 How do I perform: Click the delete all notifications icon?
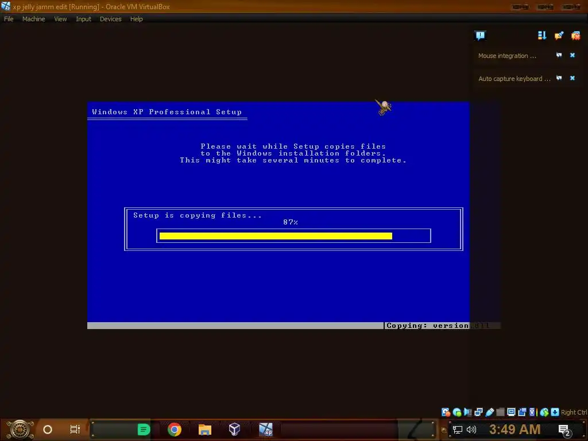[x=575, y=36]
